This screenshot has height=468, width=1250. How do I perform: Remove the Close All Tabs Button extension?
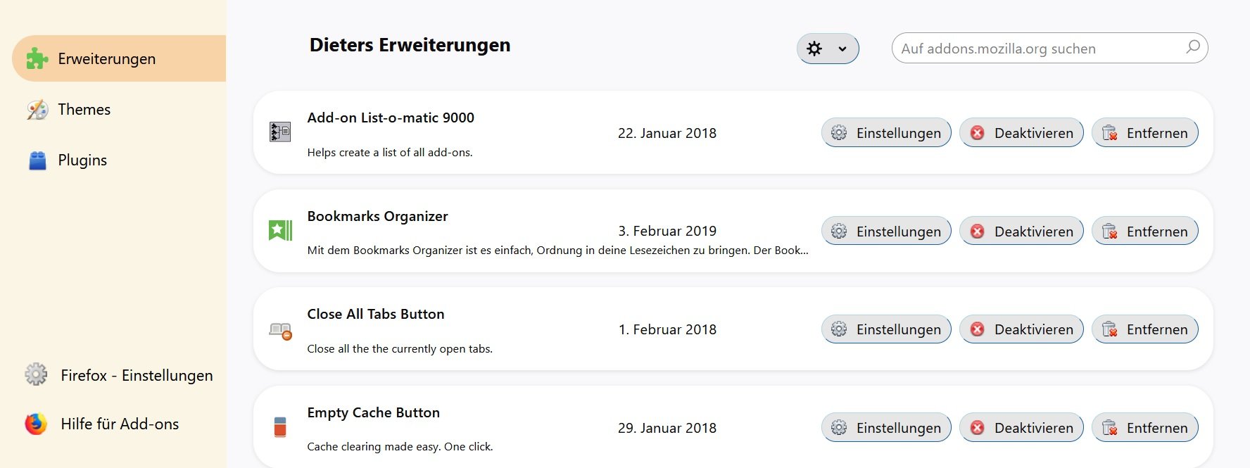1144,329
